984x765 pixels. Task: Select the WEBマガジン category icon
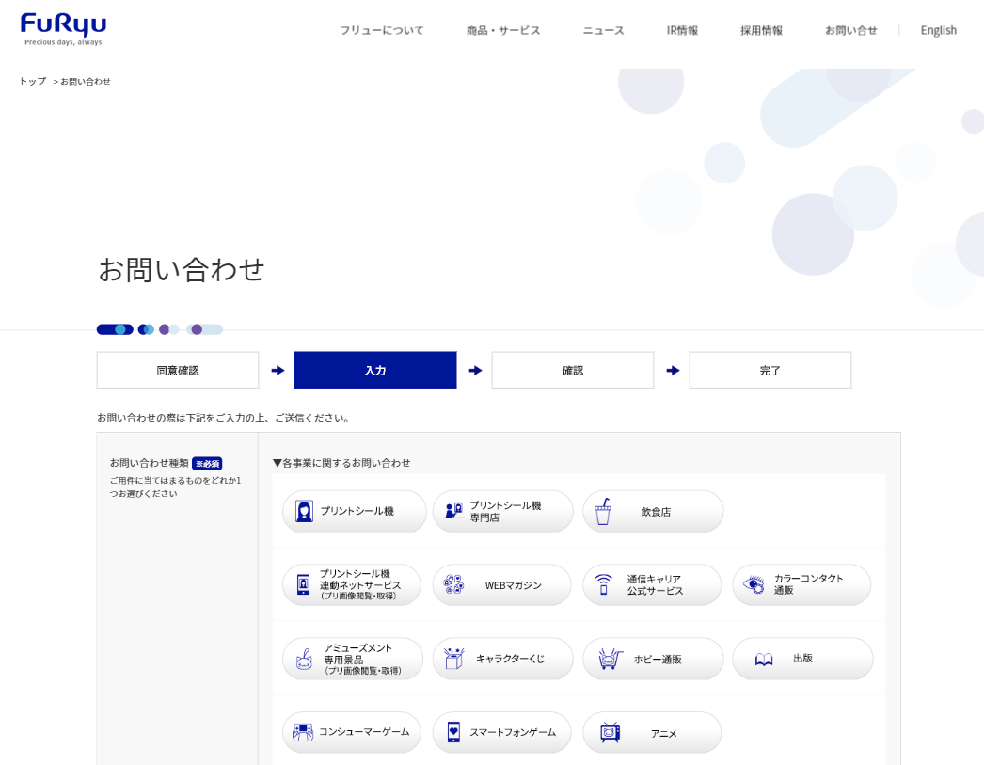[453, 584]
